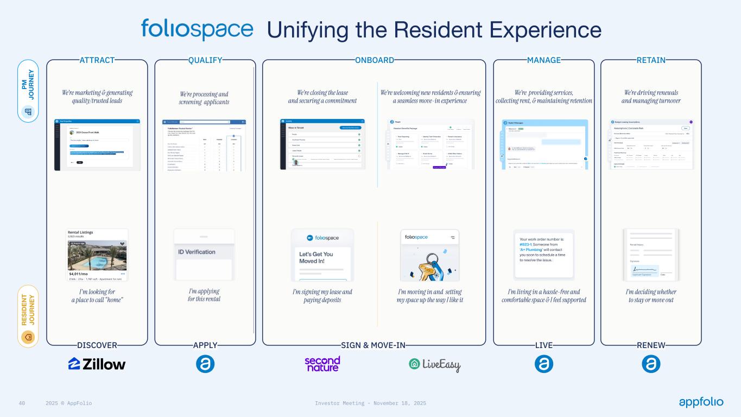This screenshot has height=417, width=741.
Task: Open the applicant screening table screenshot
Action: tap(204, 145)
